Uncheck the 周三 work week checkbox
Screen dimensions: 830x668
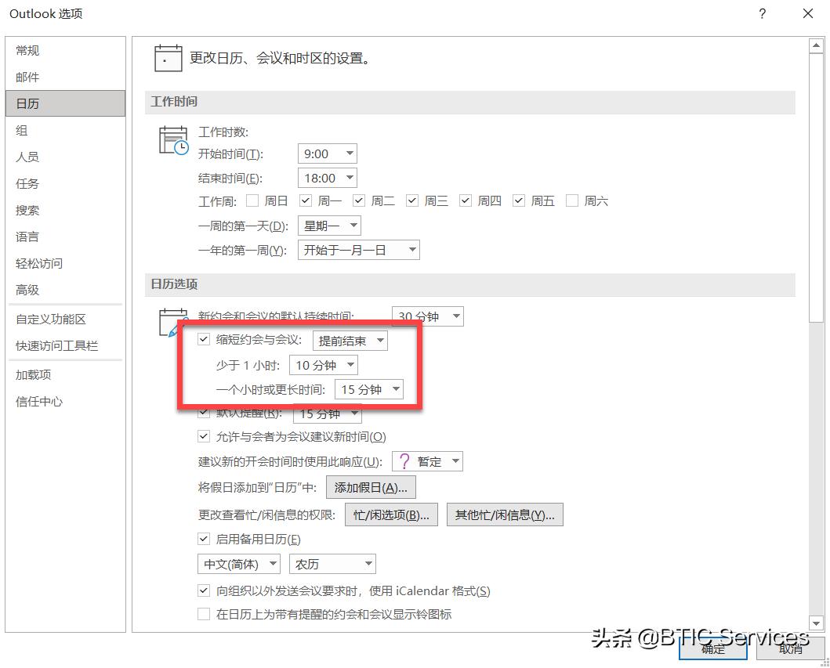point(411,200)
